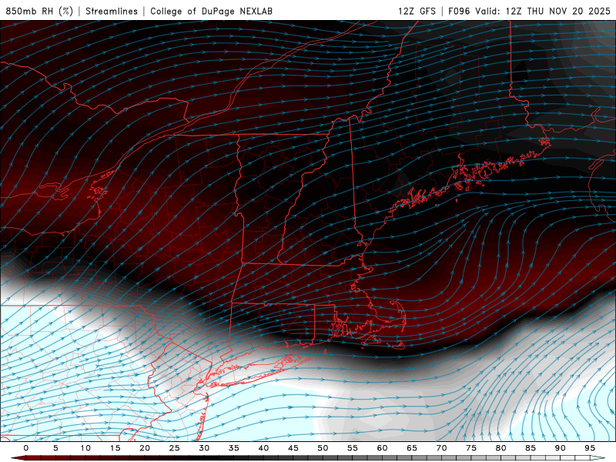Click the "Streamlines" label in header
616x462 pixels.
click(x=112, y=11)
